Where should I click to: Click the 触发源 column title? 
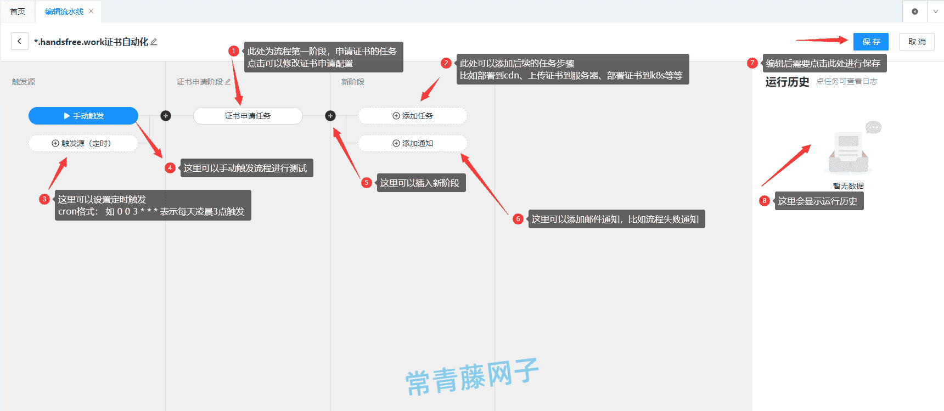[24, 82]
